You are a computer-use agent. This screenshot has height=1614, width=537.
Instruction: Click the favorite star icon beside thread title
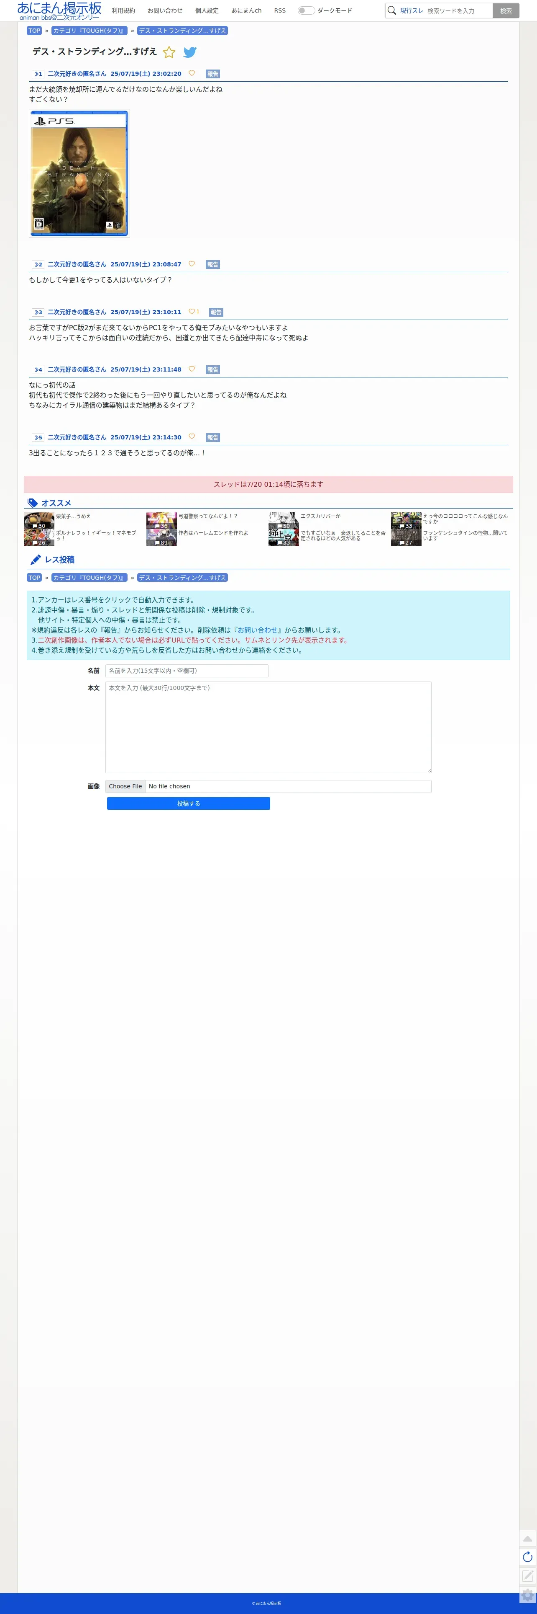[x=169, y=53]
